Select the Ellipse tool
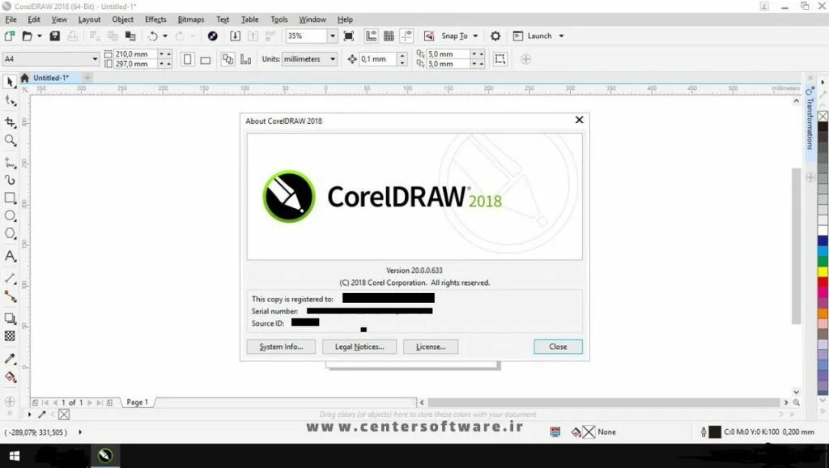 (x=10, y=215)
